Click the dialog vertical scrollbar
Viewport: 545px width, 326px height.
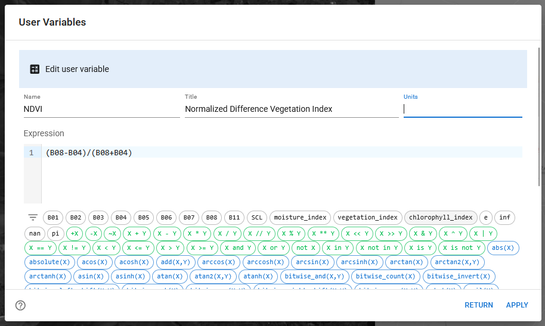coord(539,117)
